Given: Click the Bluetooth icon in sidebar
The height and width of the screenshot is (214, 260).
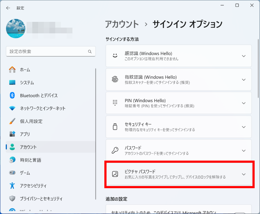Looking at the screenshot, I should (12, 95).
